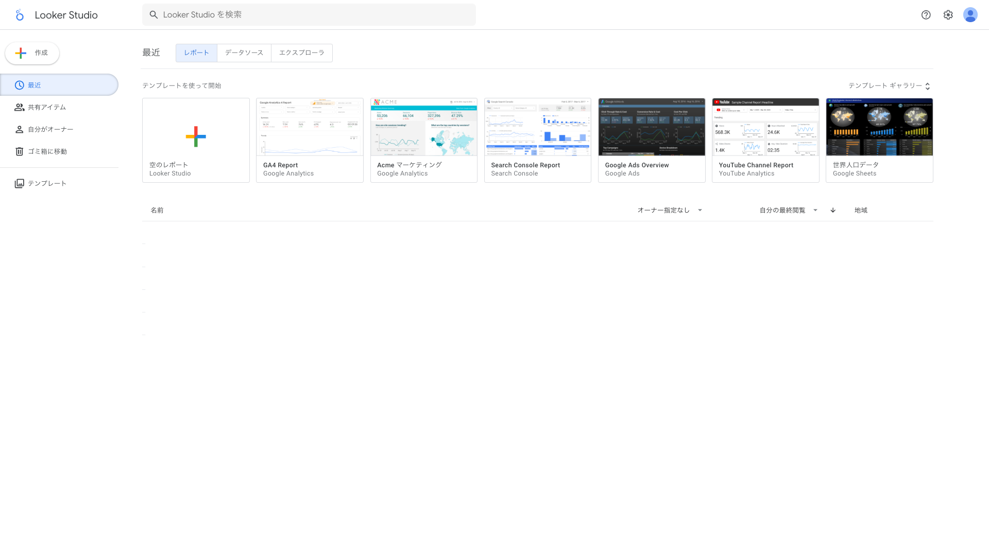This screenshot has height=556, width=989.
Task: Expand the 自分の最終閲覧 dropdown
Action: click(x=788, y=210)
